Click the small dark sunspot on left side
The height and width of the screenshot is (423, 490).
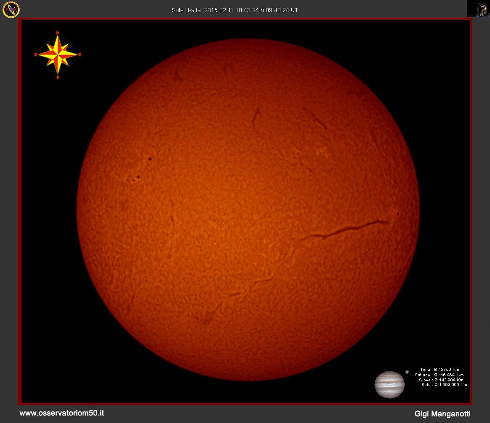coord(149,159)
